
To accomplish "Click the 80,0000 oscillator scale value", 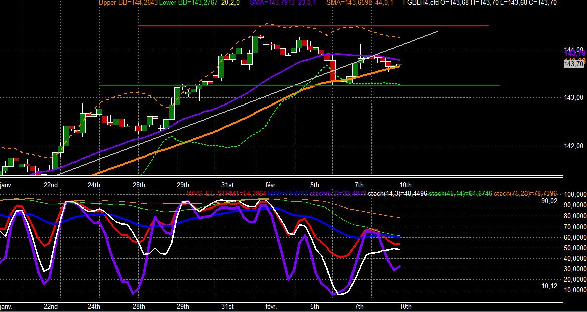I will pos(575,216).
